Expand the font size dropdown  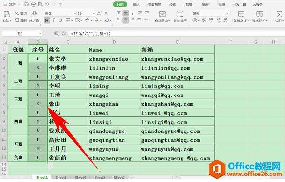(94, 13)
